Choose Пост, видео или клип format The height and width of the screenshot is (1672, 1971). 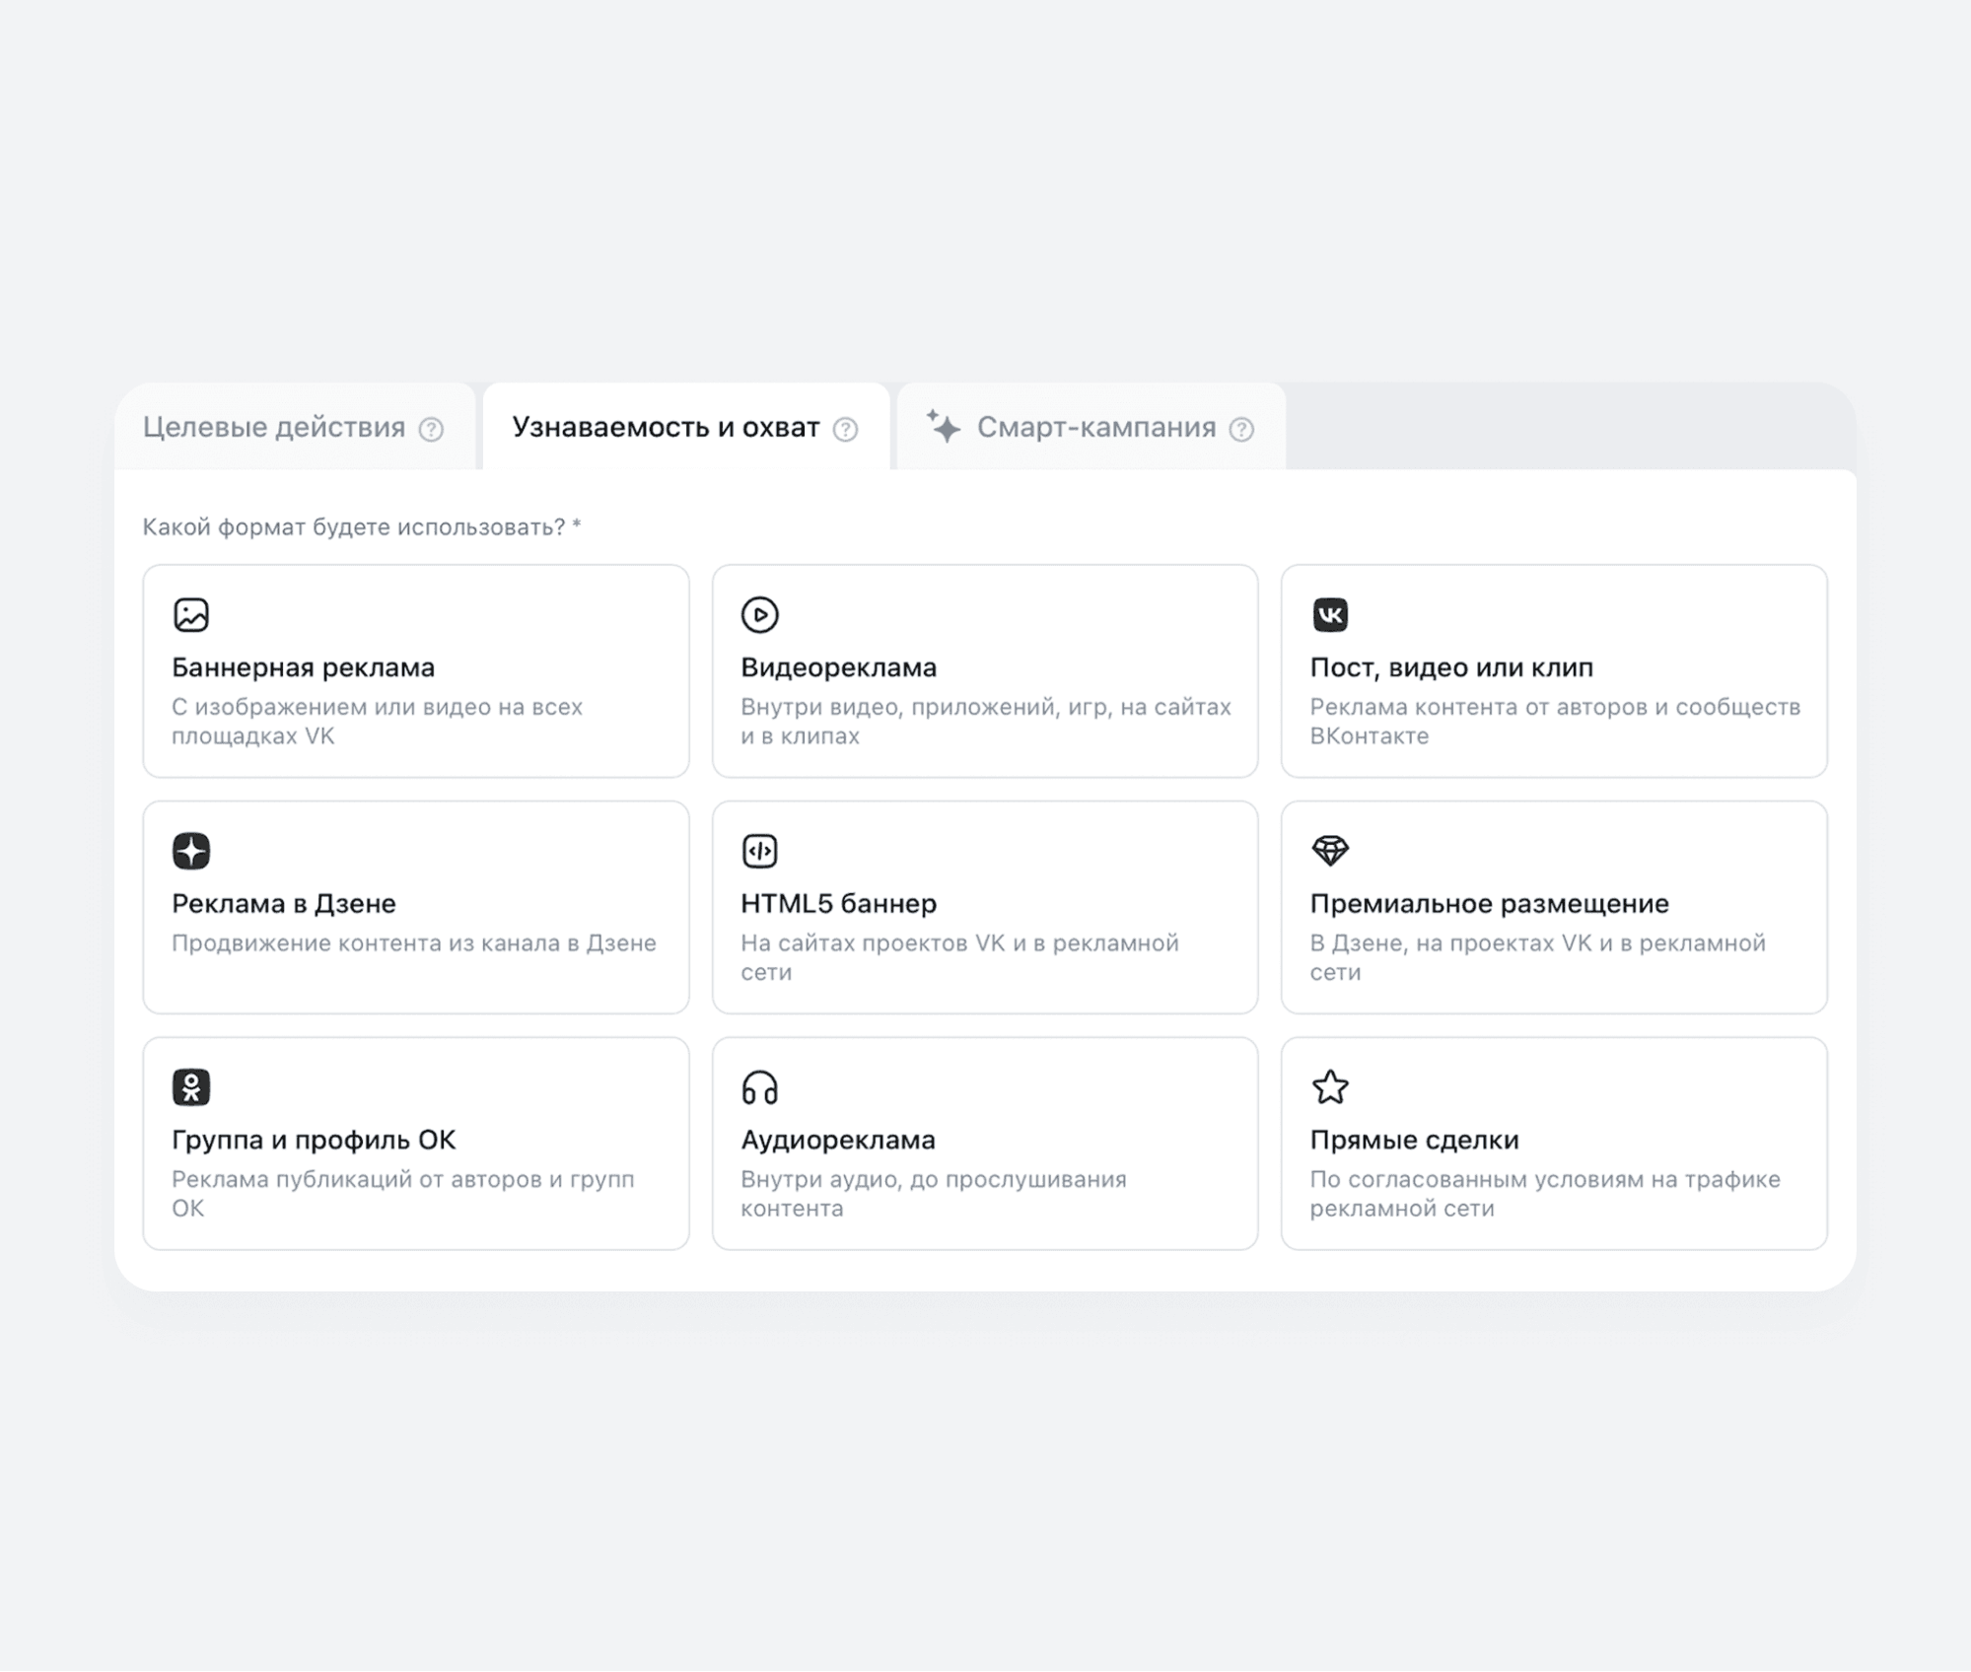pos(1450,667)
